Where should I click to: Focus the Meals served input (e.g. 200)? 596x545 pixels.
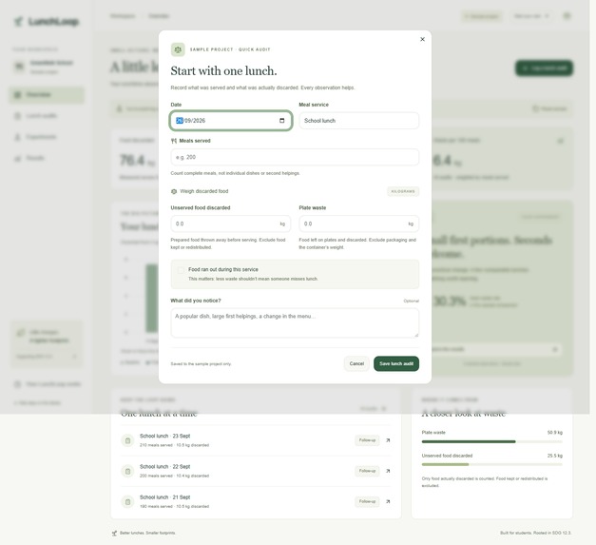coord(295,157)
